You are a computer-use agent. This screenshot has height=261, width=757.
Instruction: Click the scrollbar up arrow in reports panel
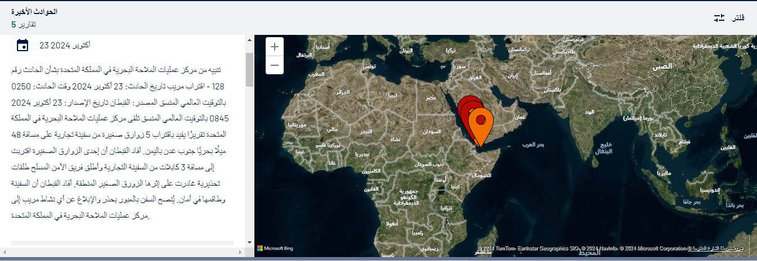click(249, 39)
